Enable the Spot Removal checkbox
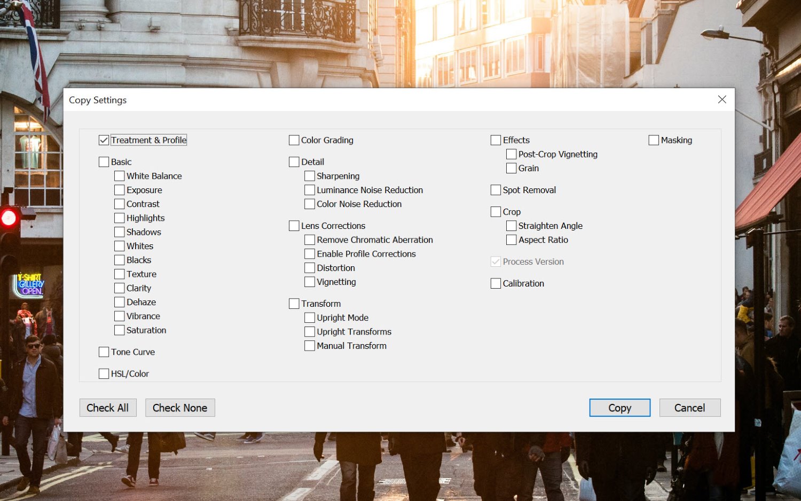 (x=495, y=189)
